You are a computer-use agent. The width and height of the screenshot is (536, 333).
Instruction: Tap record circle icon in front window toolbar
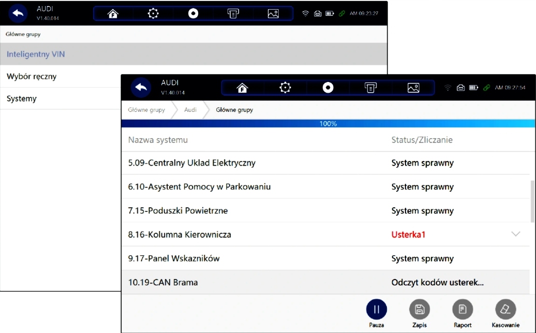328,88
